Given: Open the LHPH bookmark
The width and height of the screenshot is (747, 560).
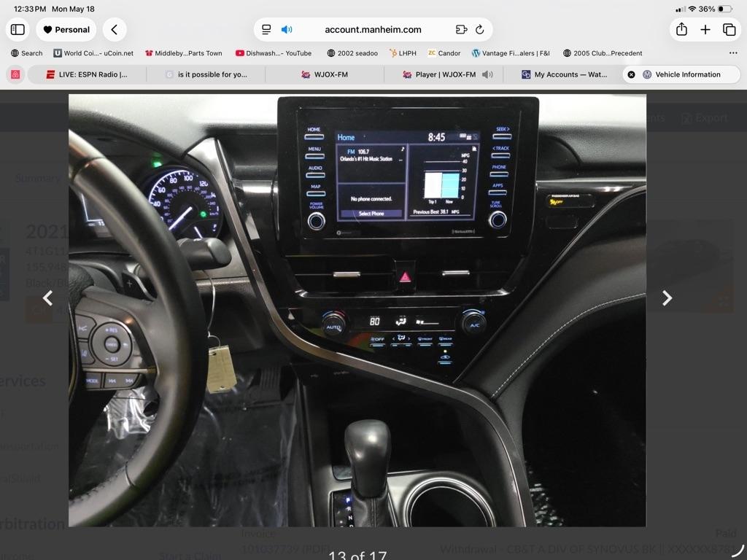Looking at the screenshot, I should point(403,53).
